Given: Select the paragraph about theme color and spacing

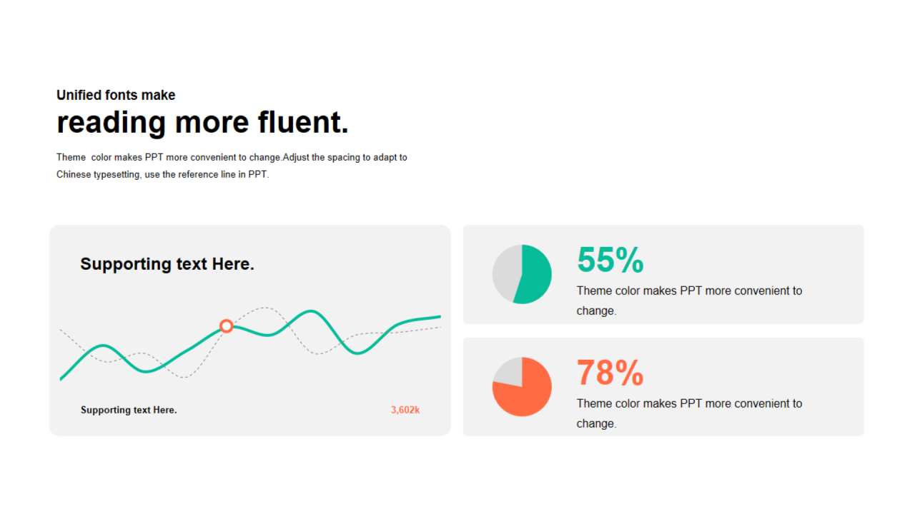Looking at the screenshot, I should [x=232, y=166].
